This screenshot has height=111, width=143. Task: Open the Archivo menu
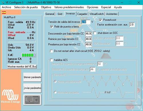coord(6,7)
